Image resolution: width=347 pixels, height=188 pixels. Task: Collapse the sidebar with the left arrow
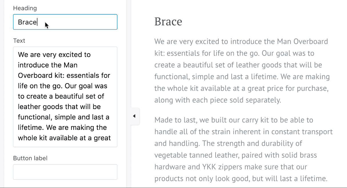[134, 116]
